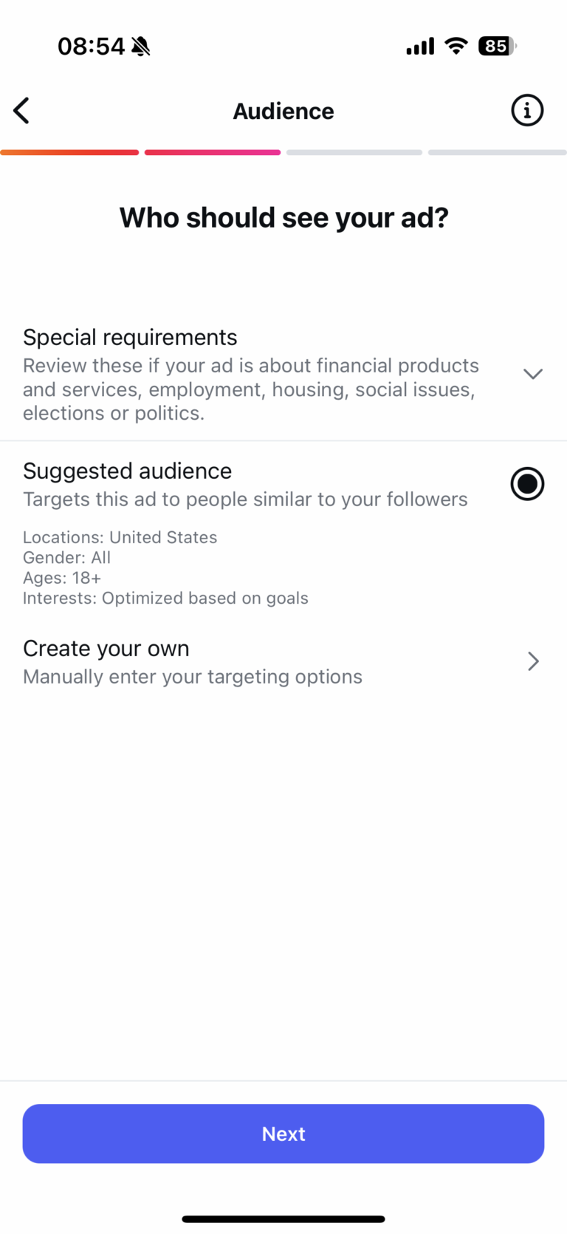Tap Create your own option text
Image resolution: width=567 pixels, height=1234 pixels.
click(106, 649)
